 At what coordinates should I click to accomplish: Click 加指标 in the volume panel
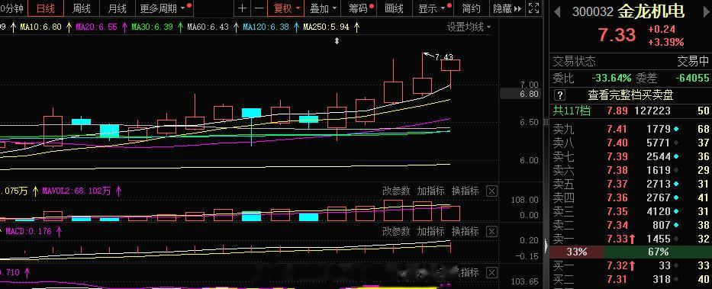click(x=430, y=191)
